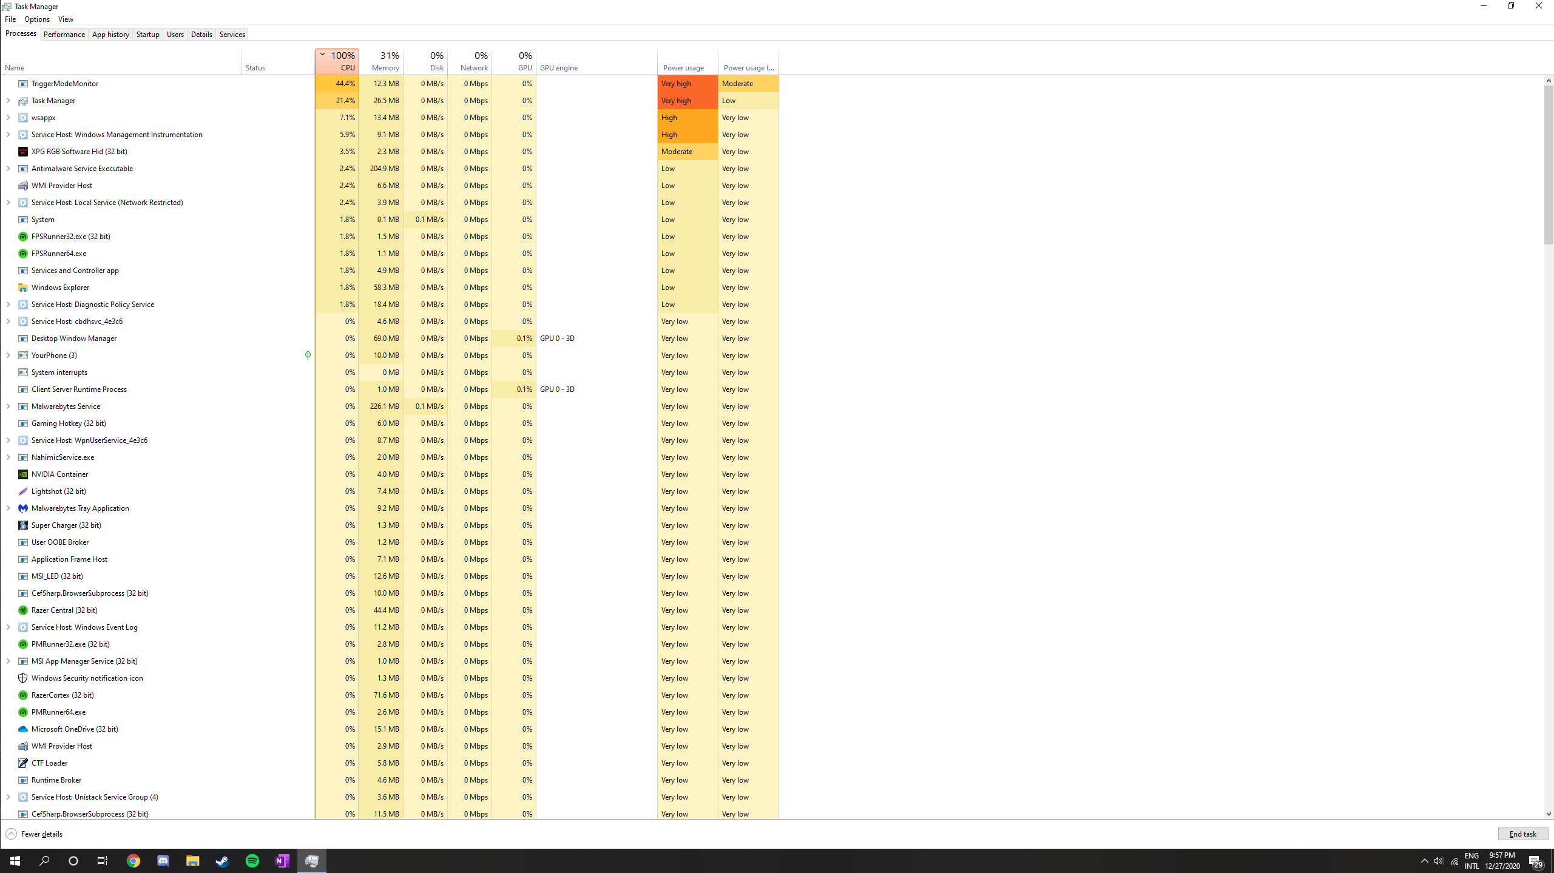Image resolution: width=1554 pixels, height=873 pixels.
Task: Switch to the Startup tab
Action: [147, 35]
